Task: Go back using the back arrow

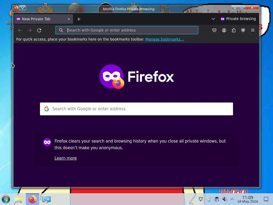Action: point(20,30)
